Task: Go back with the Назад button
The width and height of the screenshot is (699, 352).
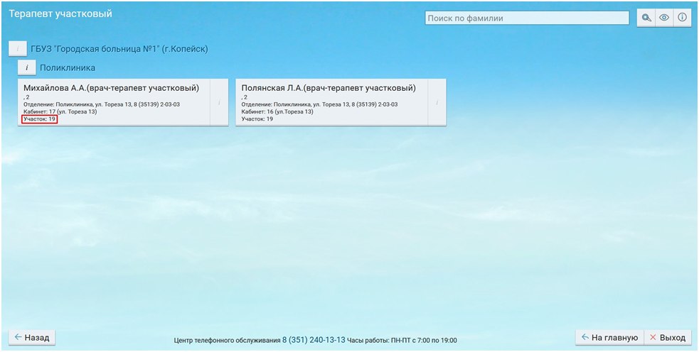Action: [32, 338]
